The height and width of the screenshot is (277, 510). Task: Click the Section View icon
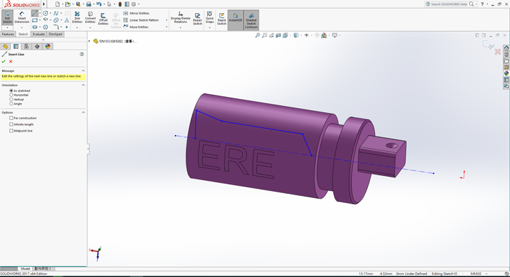click(x=279, y=35)
